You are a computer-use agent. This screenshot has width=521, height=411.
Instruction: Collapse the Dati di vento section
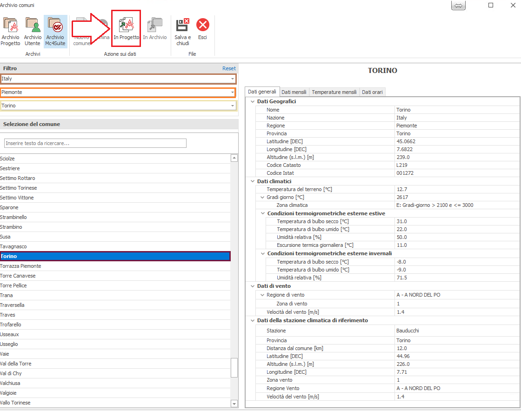click(x=253, y=286)
